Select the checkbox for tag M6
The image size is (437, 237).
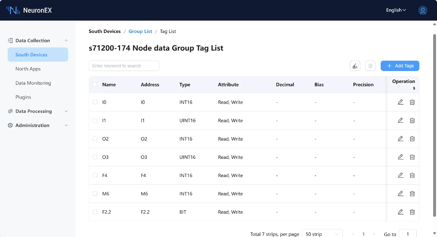(95, 194)
